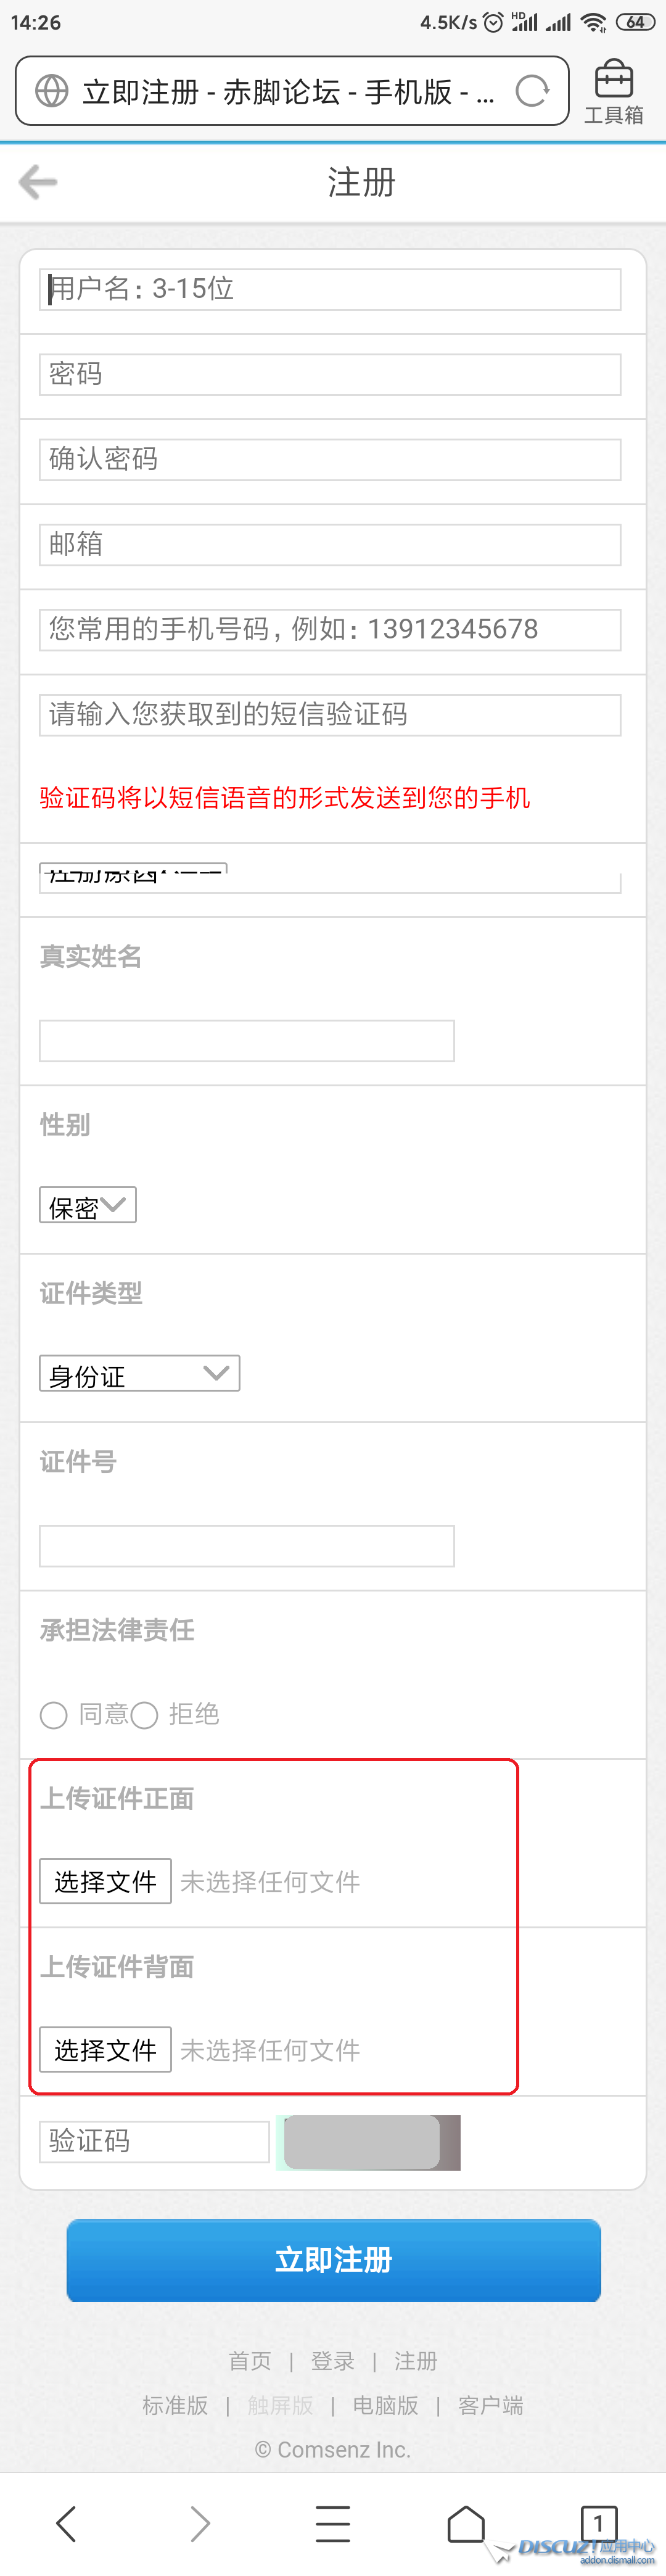Refresh the captcha image next to 验证码
Image resolution: width=666 pixels, height=2576 pixels.
point(368,2142)
